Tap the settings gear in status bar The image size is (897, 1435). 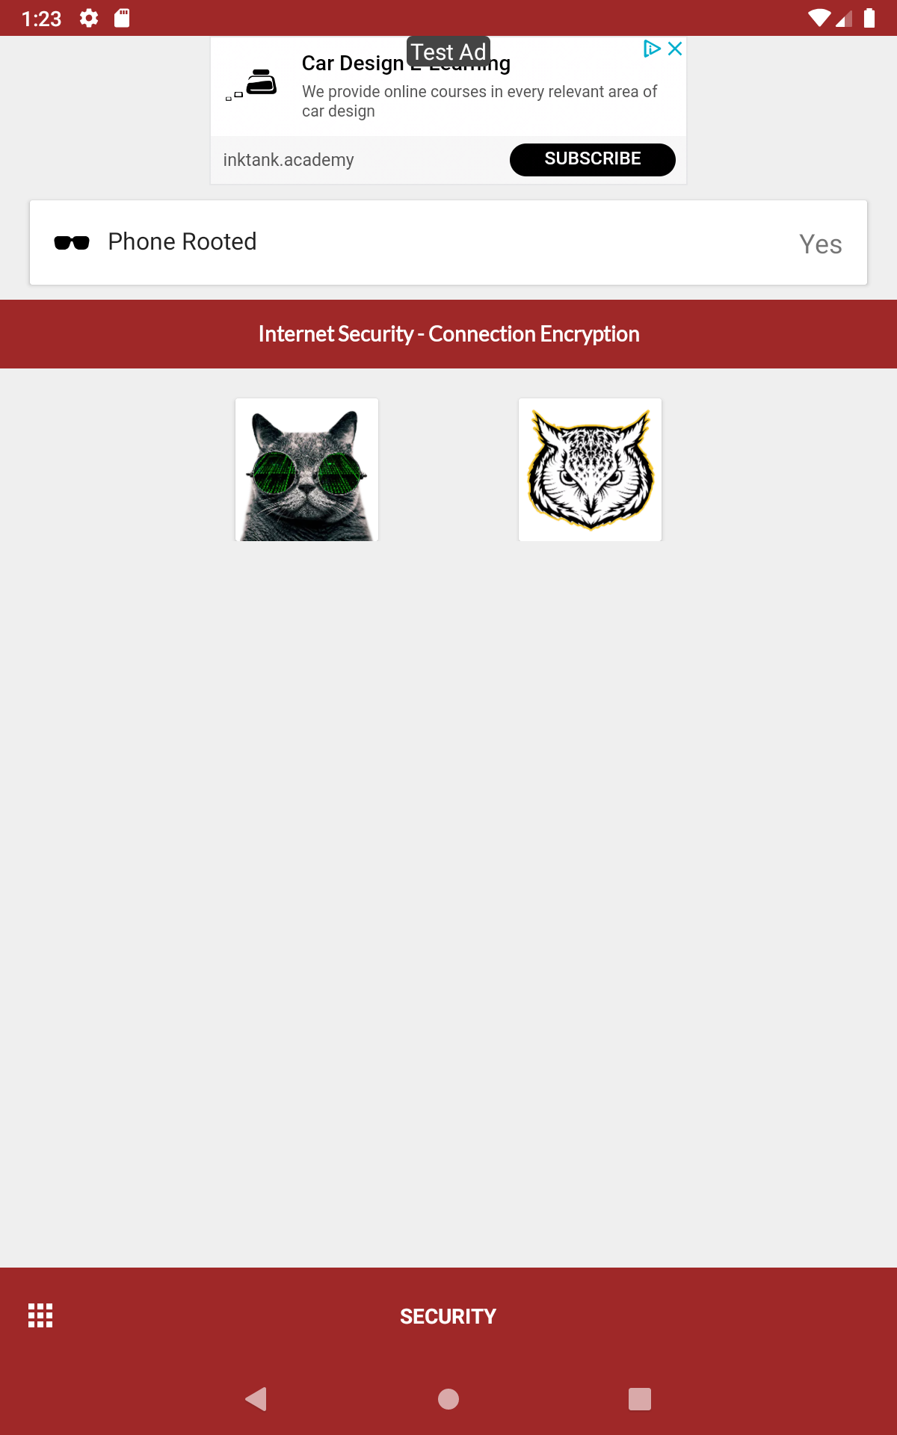(x=89, y=18)
